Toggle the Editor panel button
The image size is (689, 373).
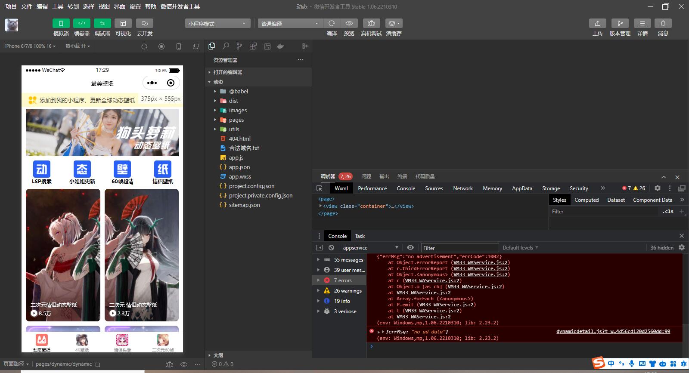(81, 23)
